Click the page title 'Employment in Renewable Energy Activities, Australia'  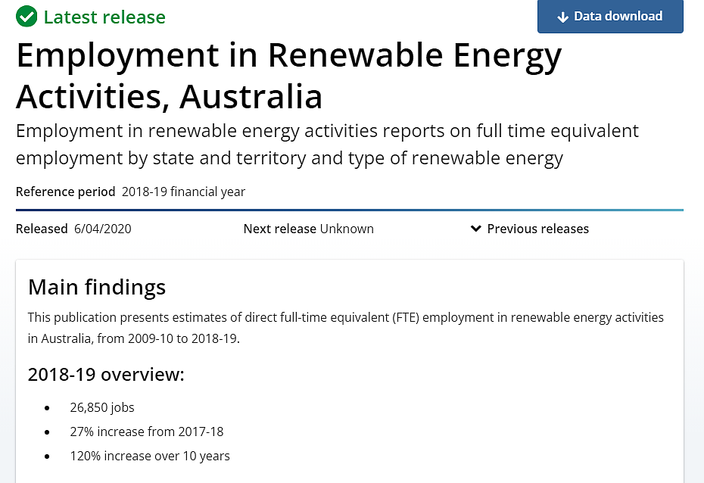(x=288, y=76)
